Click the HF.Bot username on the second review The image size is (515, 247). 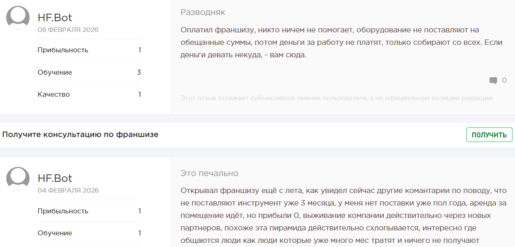[55, 178]
